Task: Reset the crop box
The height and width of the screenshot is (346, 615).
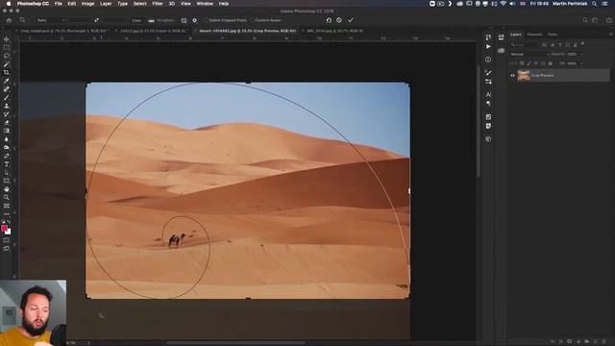Action: (329, 20)
